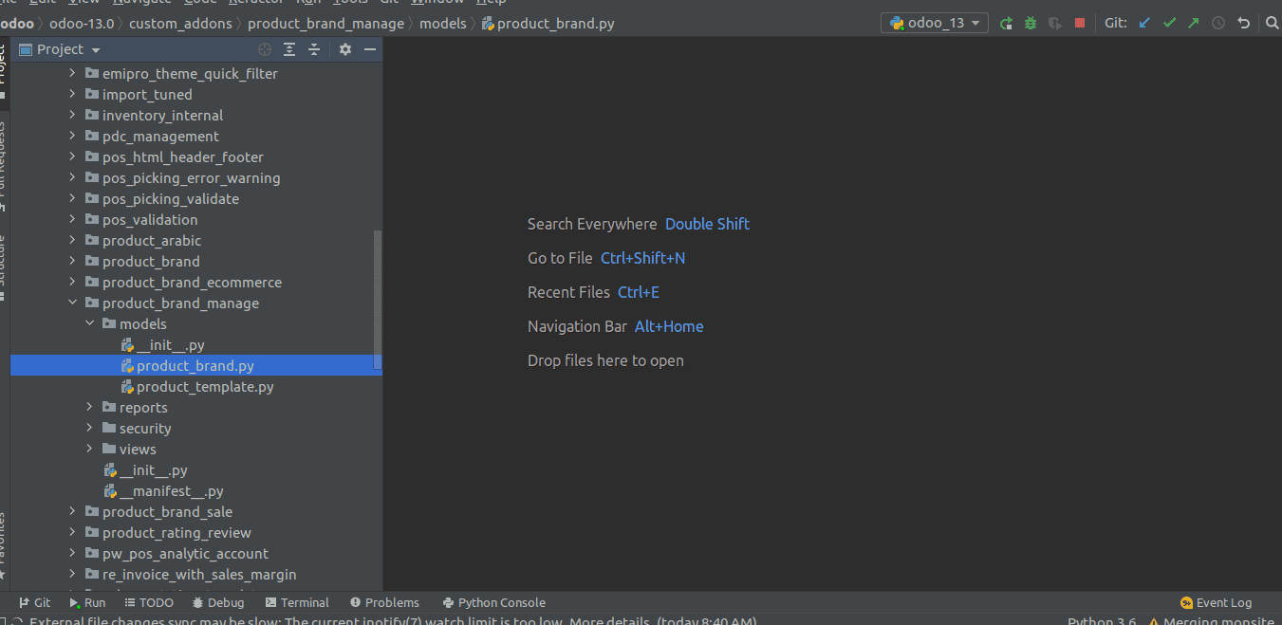Click the Rollback undo arrow icon
Image resolution: width=1282 pixels, height=625 pixels.
tap(1243, 23)
